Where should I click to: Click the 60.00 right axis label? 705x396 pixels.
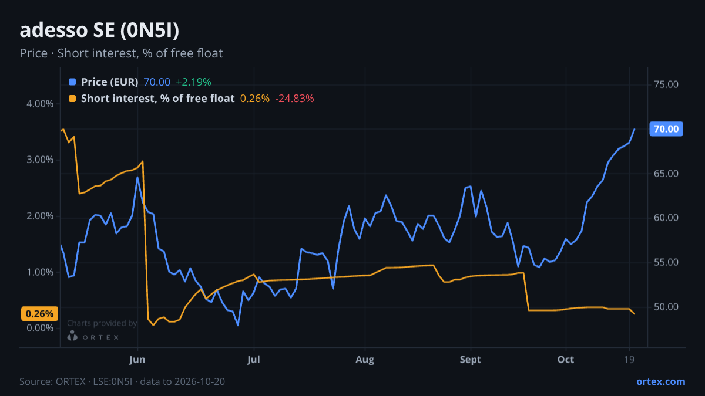pos(666,218)
